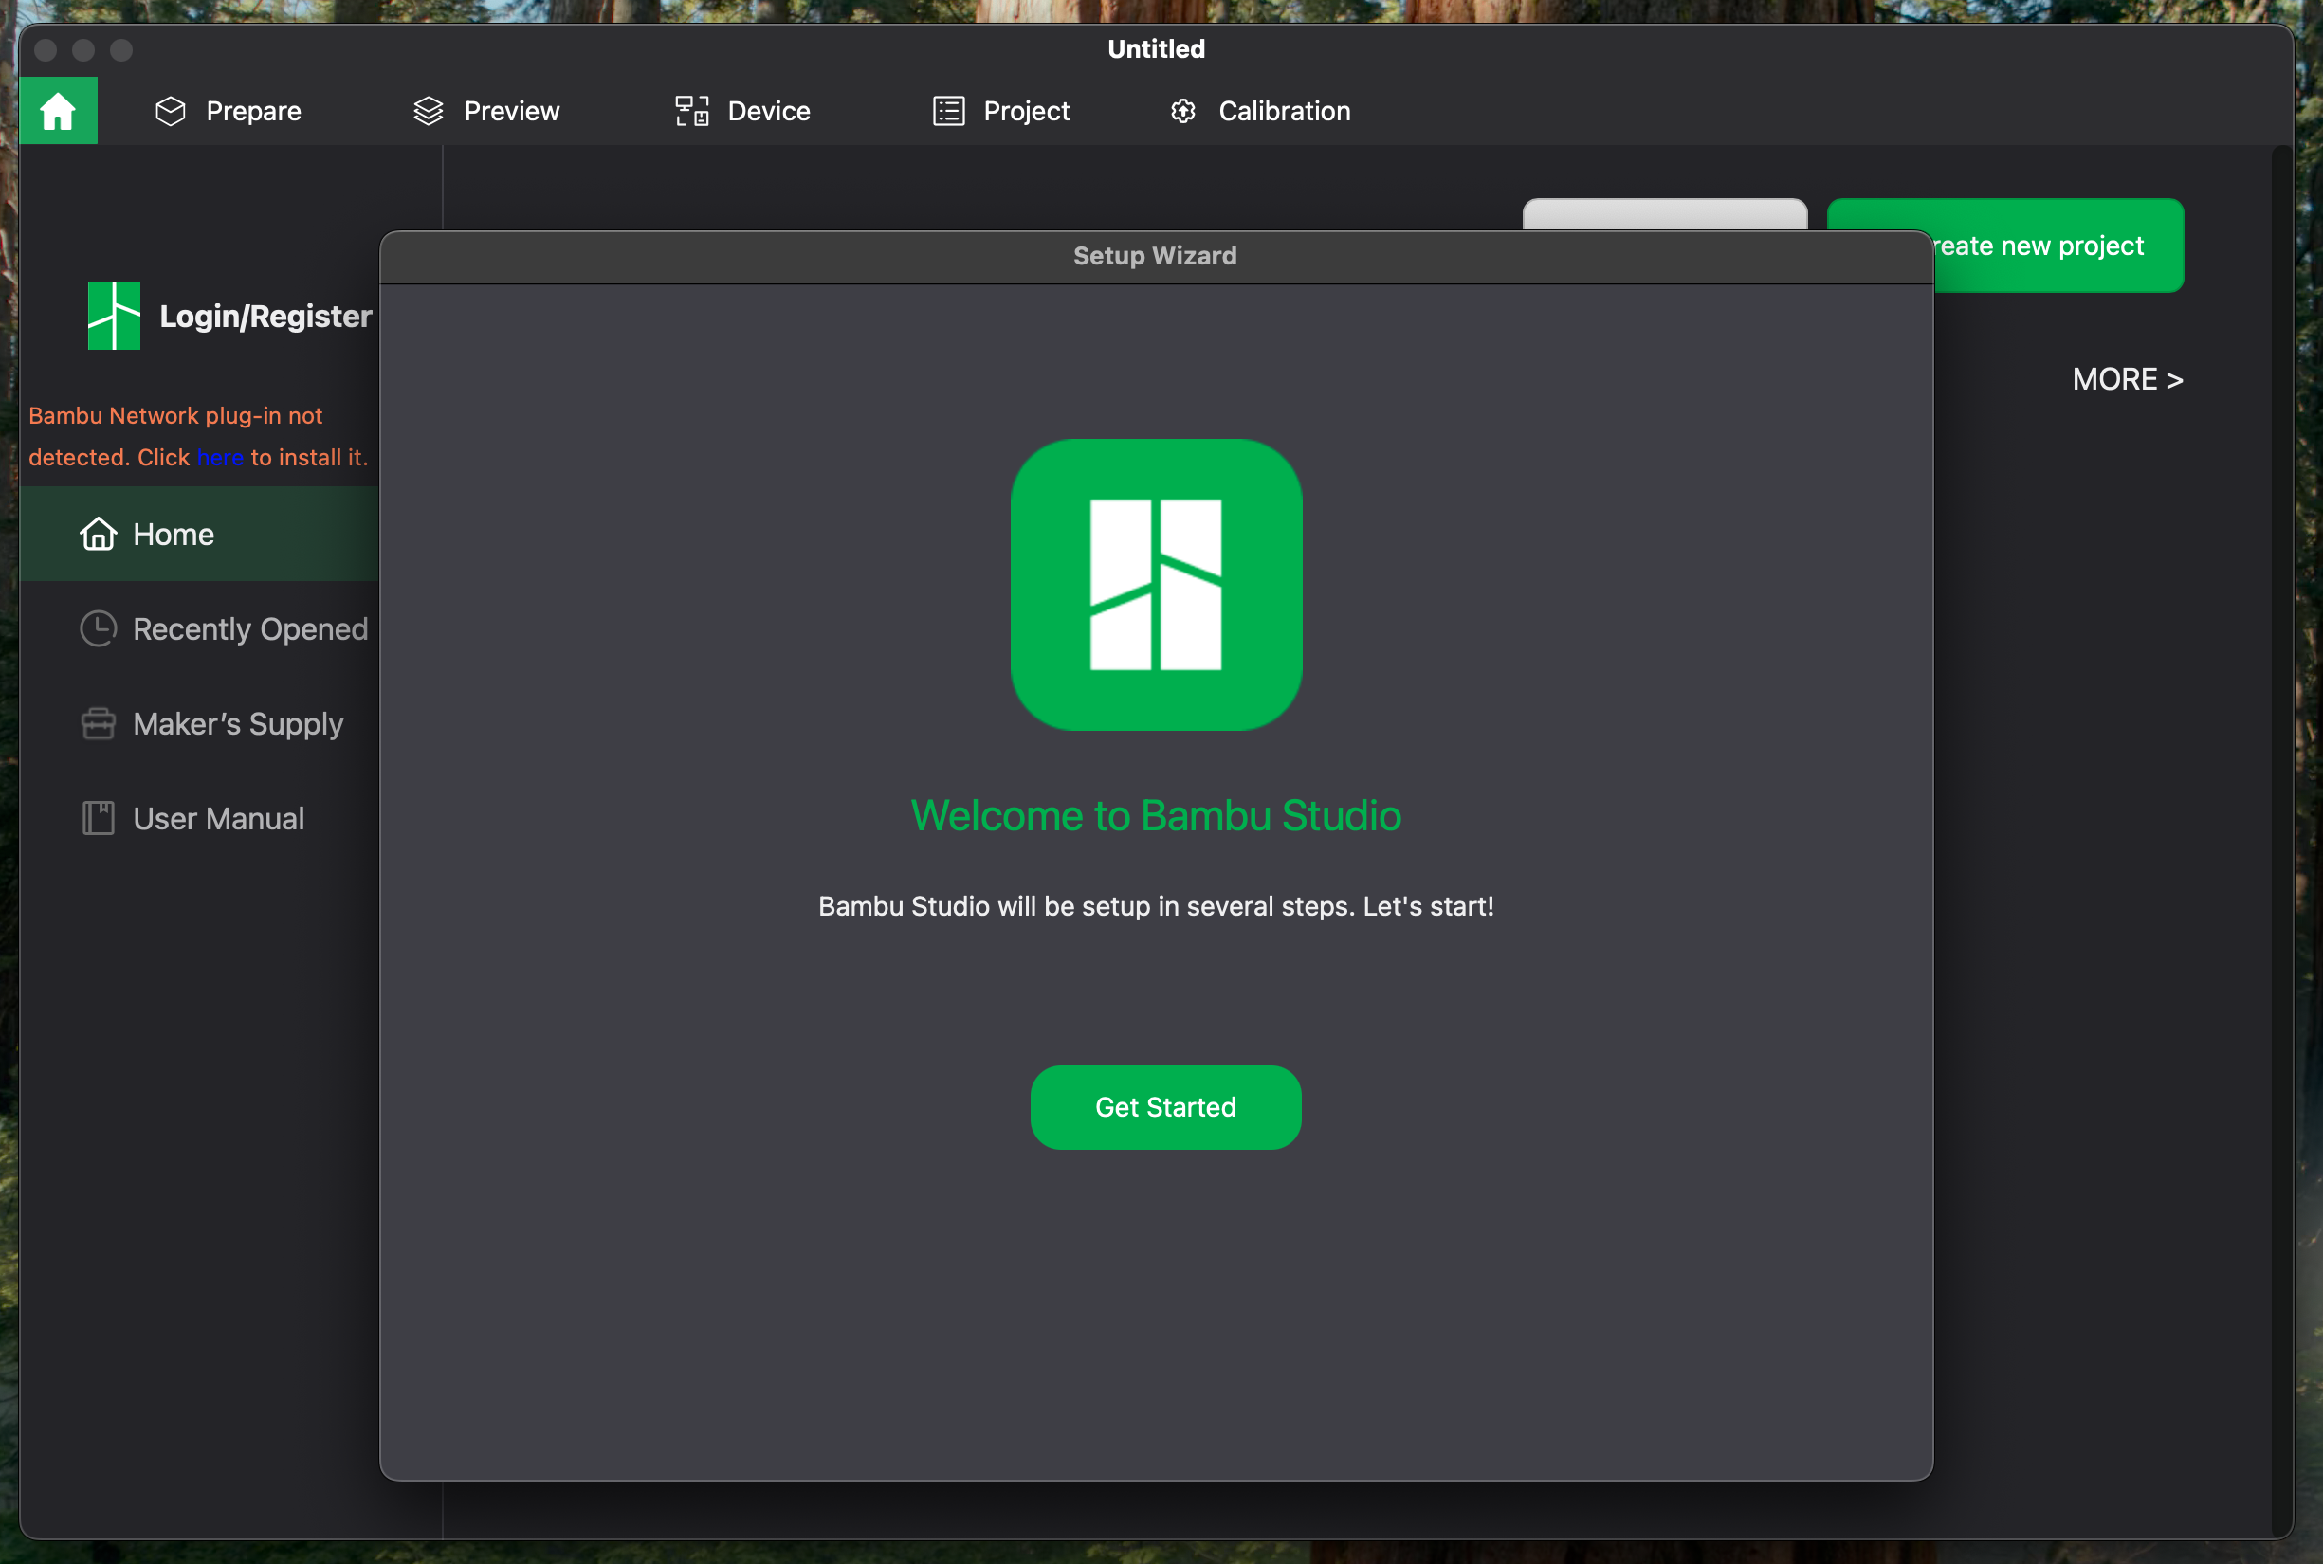Viewport: 2323px width, 1564px height.
Task: Open the Prepare tab
Action: coord(252,111)
